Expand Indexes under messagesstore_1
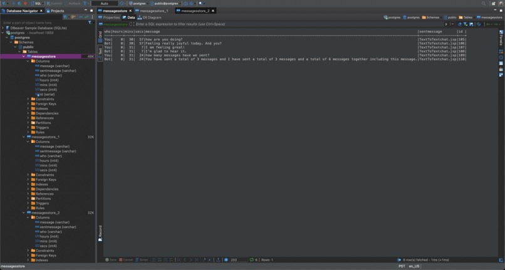 point(28,184)
